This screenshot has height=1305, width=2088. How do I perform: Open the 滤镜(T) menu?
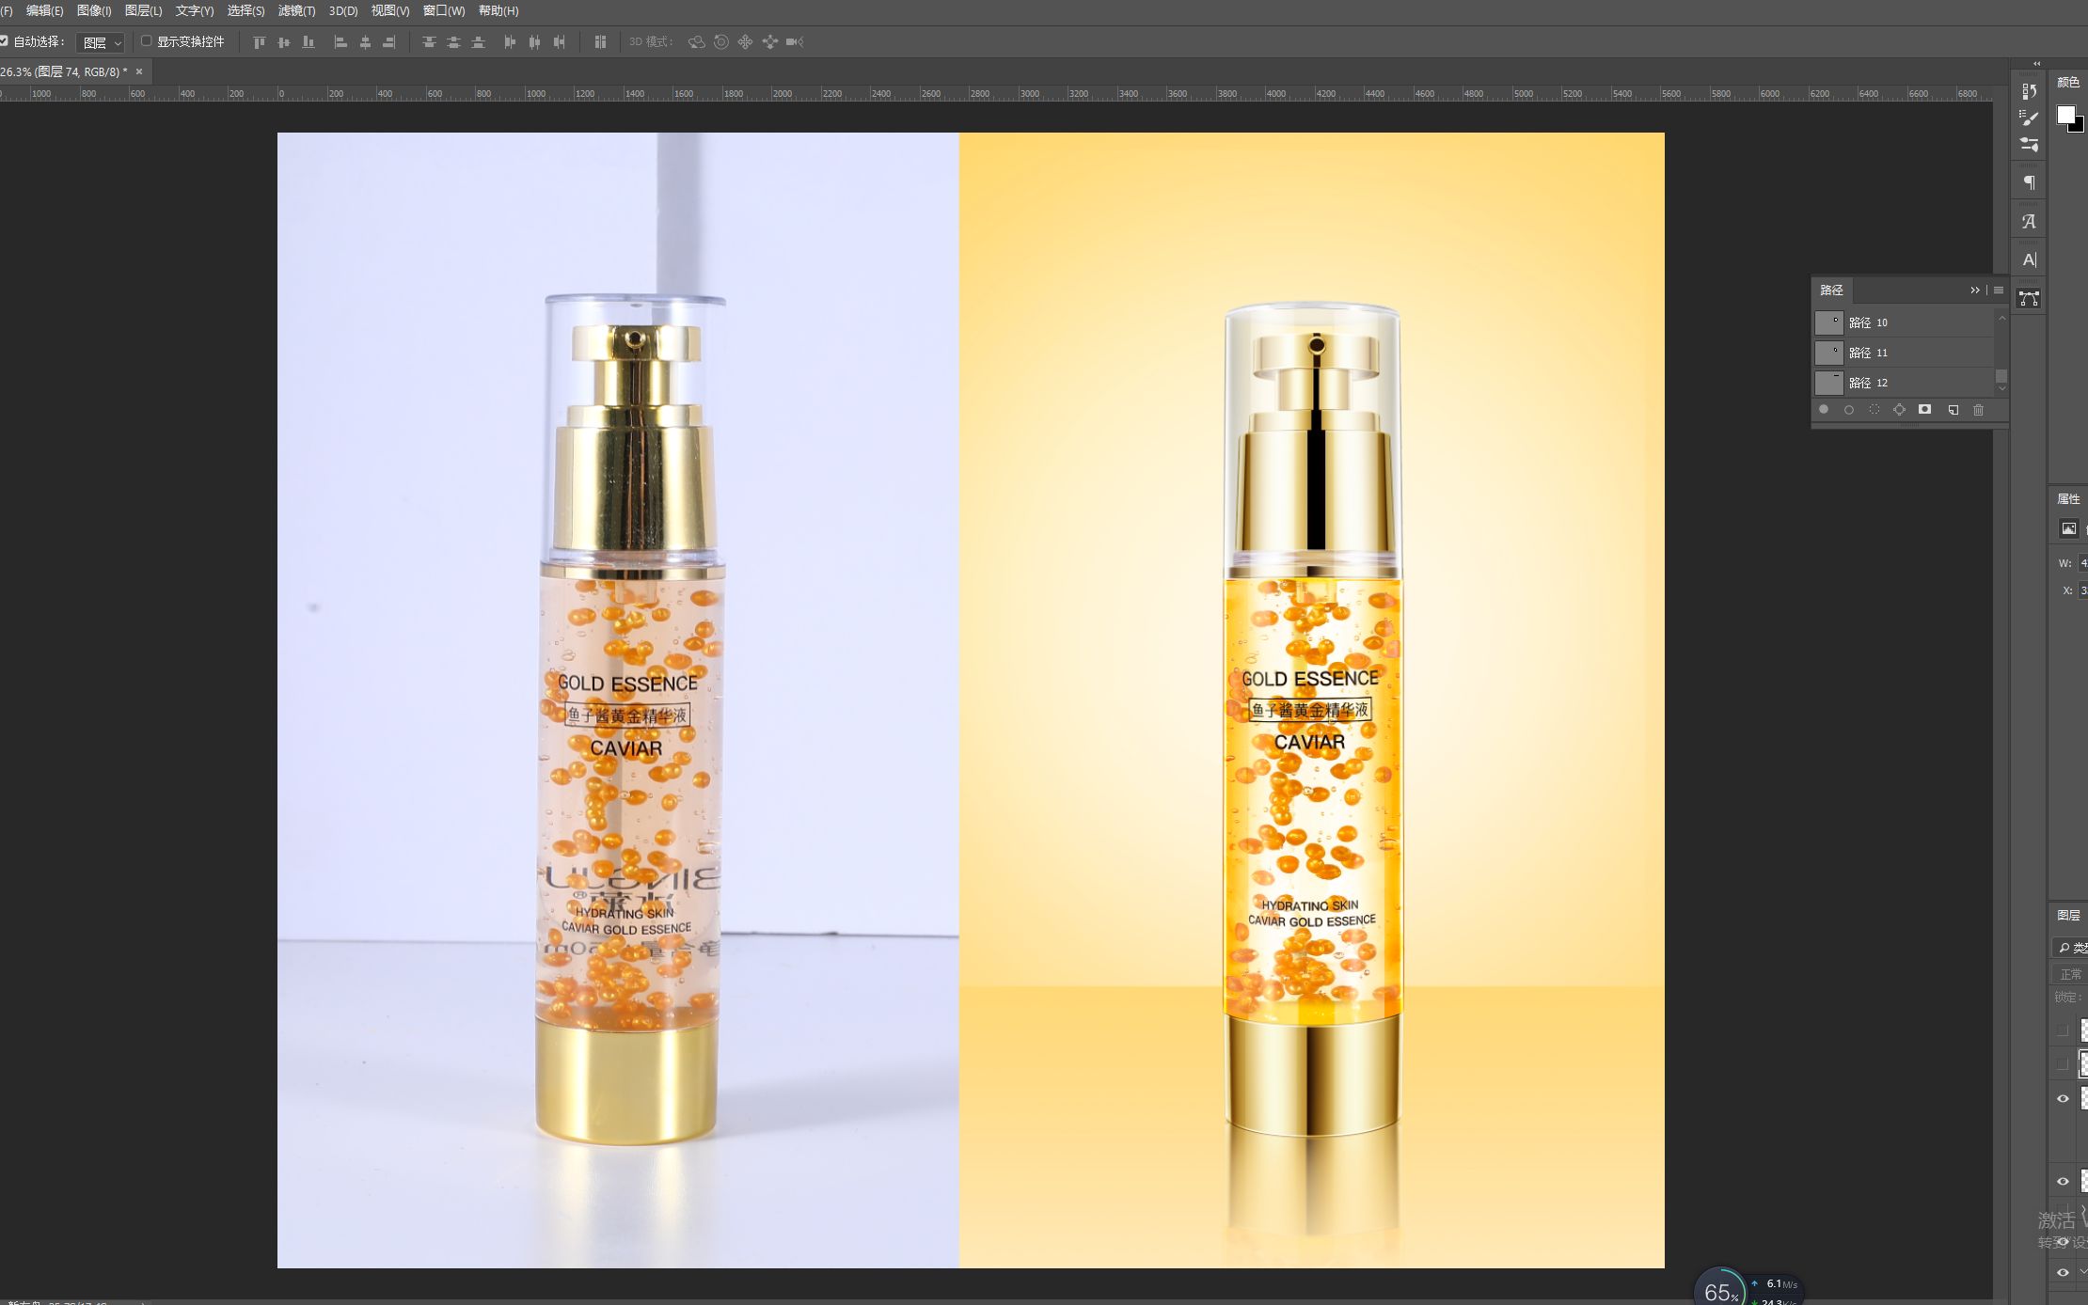click(296, 10)
